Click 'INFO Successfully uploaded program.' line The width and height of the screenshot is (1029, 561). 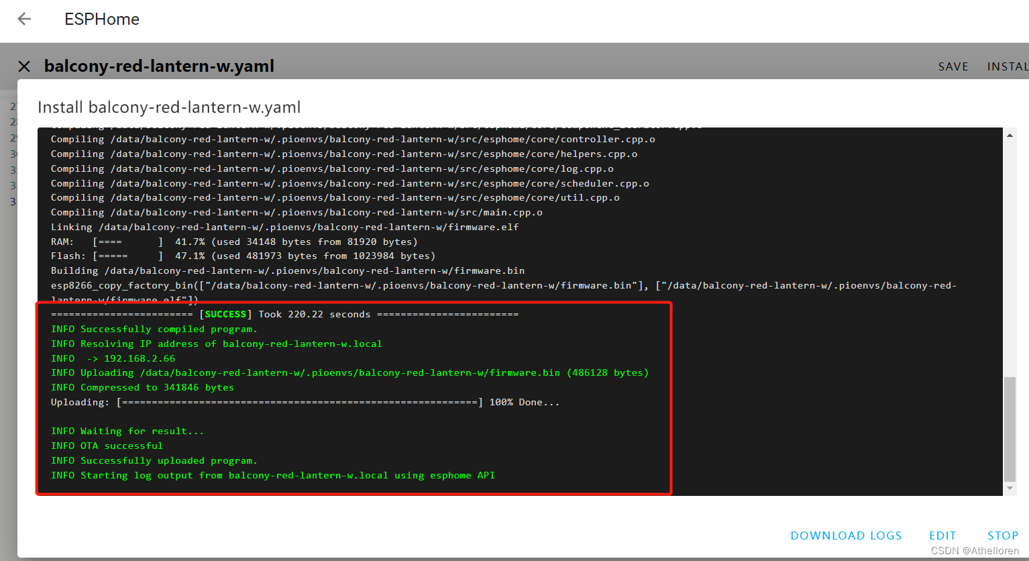(x=154, y=460)
